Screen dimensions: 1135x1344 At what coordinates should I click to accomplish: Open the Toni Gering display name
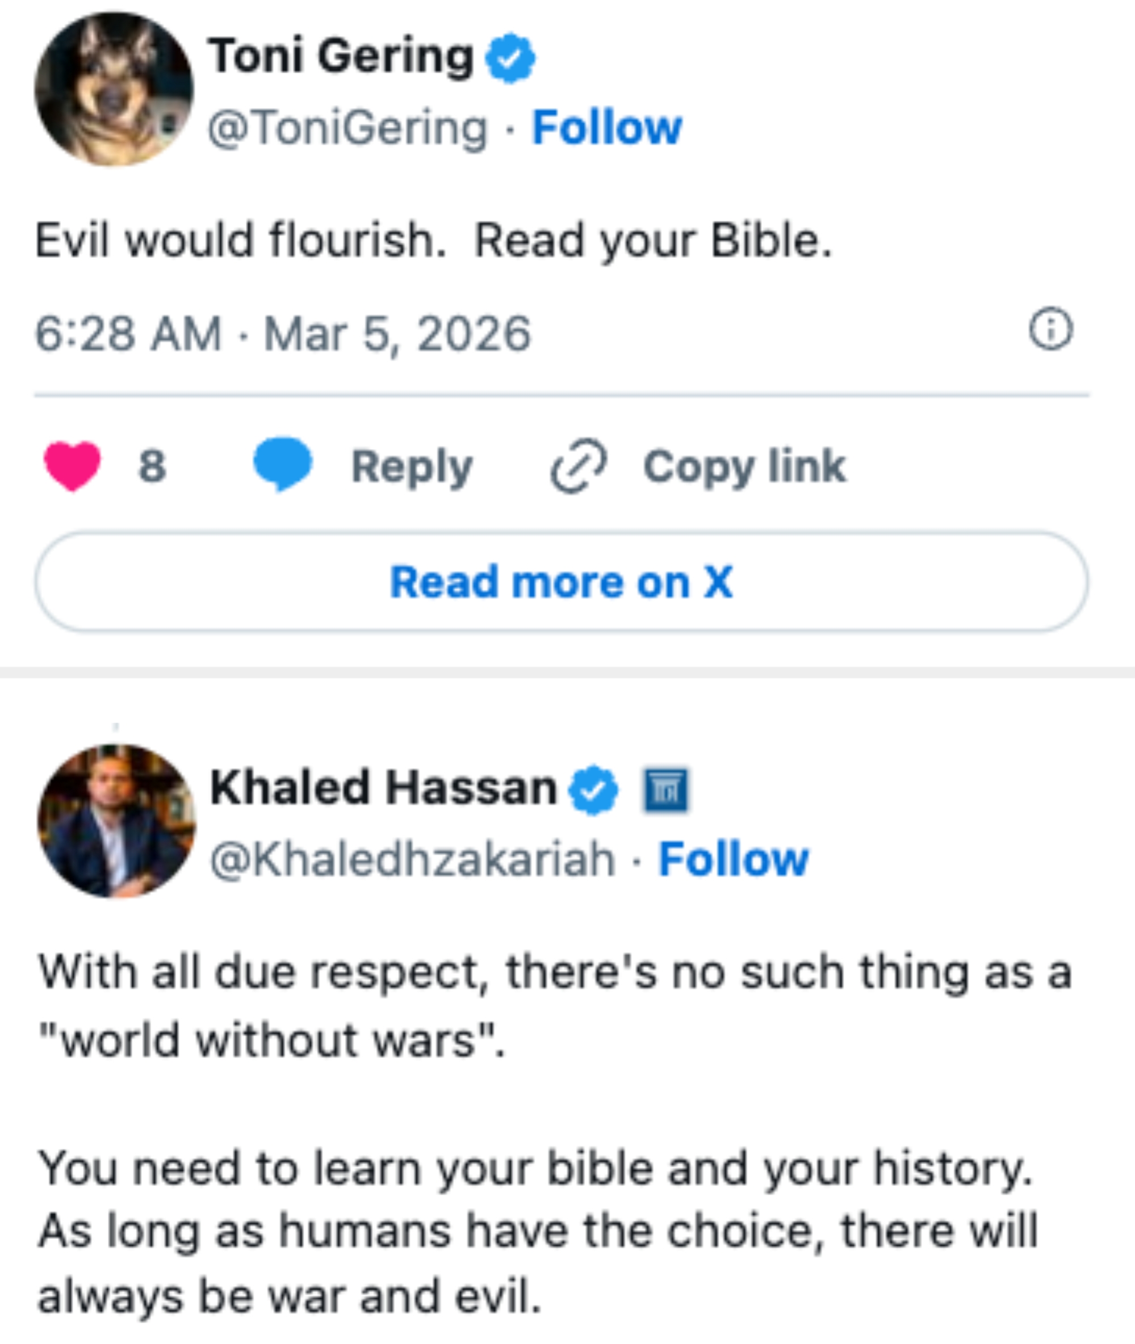point(341,57)
